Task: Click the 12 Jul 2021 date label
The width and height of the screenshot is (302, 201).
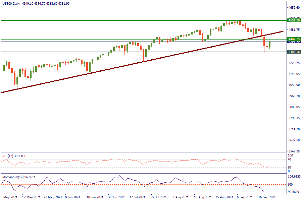Action: [x=138, y=198]
